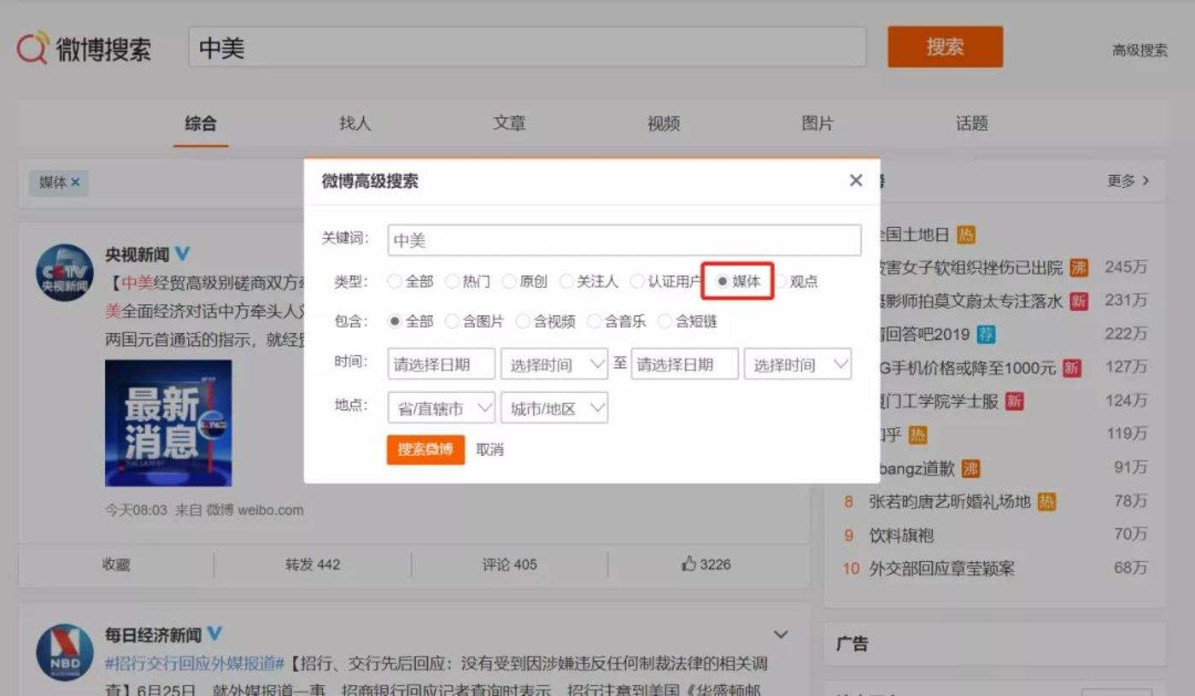Open the 省/直辖市 province dropdown

pos(442,409)
